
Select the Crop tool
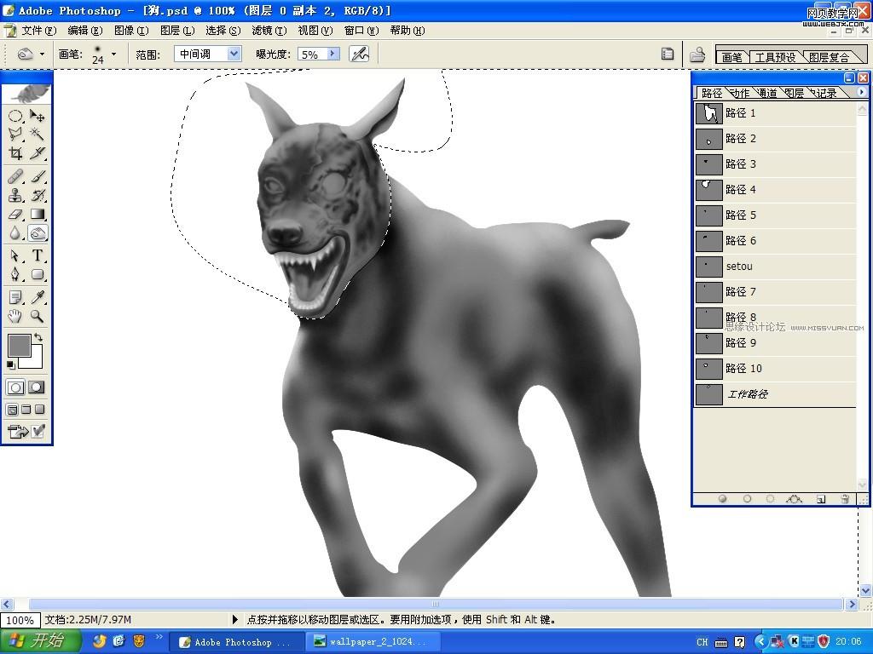click(x=15, y=153)
